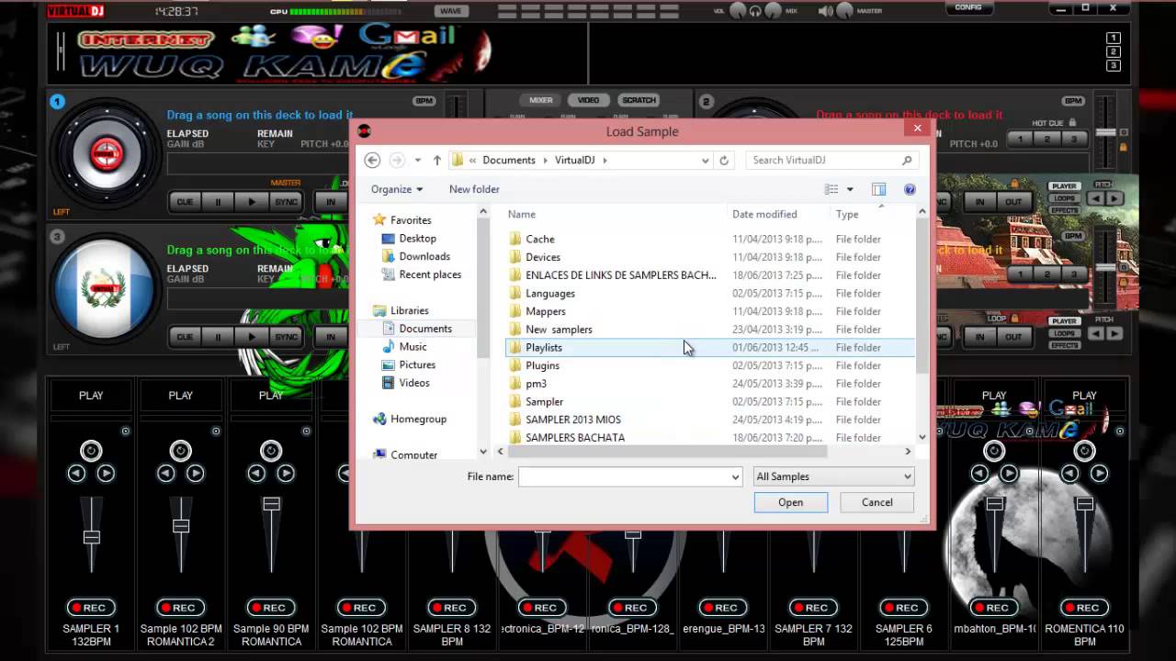Sort files by Date modified column
Image resolution: width=1176 pixels, height=661 pixels.
764,214
